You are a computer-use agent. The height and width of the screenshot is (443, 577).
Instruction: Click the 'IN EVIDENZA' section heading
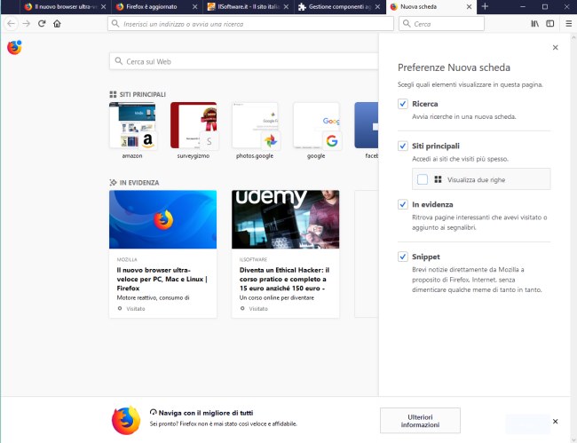[139, 183]
